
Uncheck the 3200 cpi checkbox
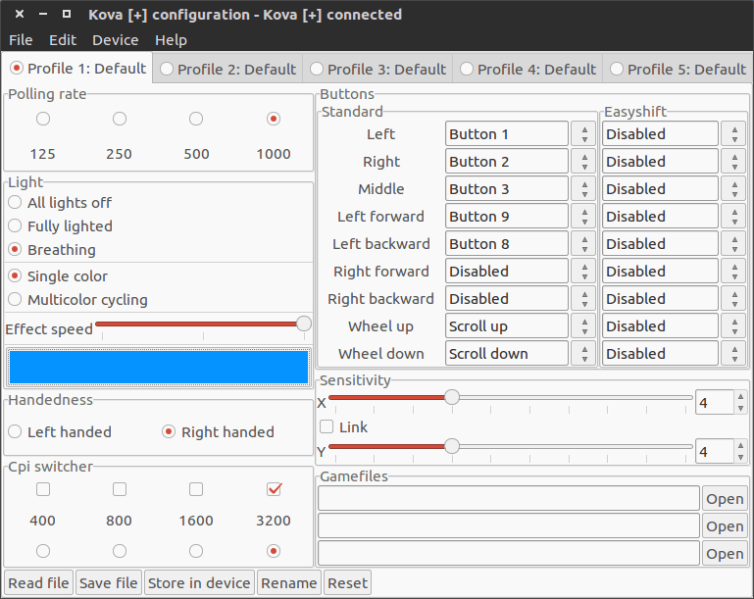(275, 489)
